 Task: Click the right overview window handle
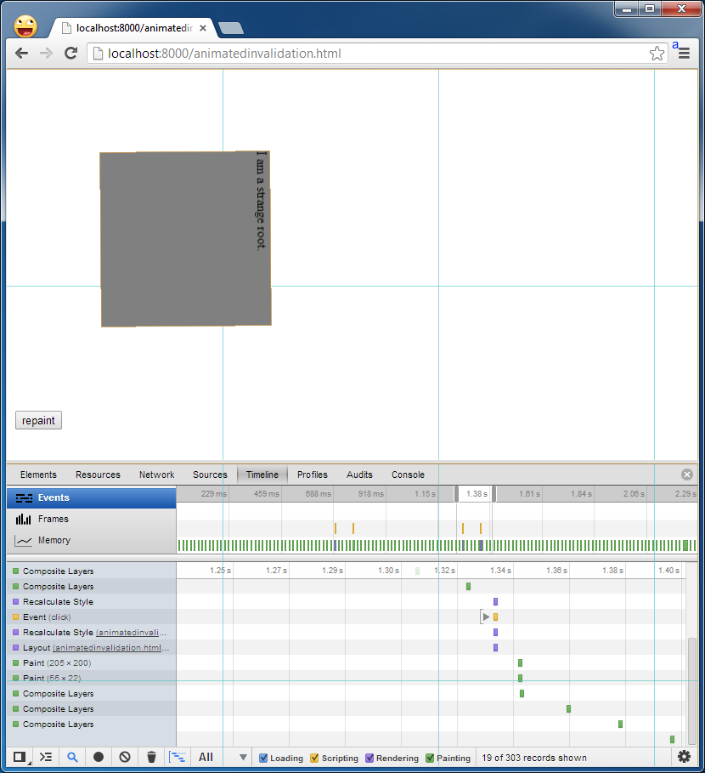tap(493, 494)
